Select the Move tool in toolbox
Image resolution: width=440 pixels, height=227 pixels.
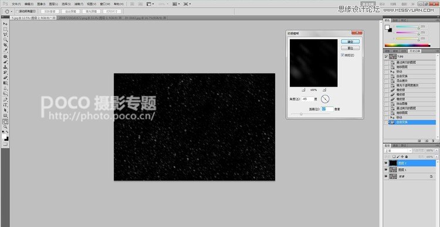pos(5,24)
